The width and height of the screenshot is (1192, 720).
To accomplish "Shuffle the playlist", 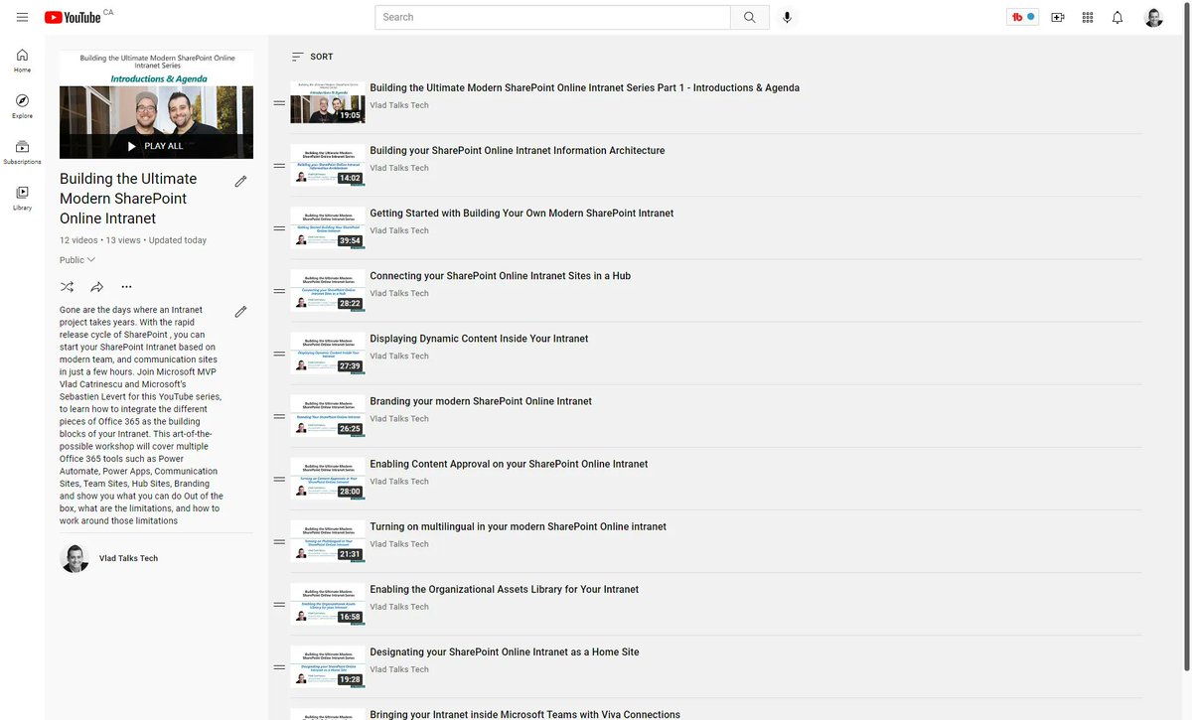I will coord(67,287).
